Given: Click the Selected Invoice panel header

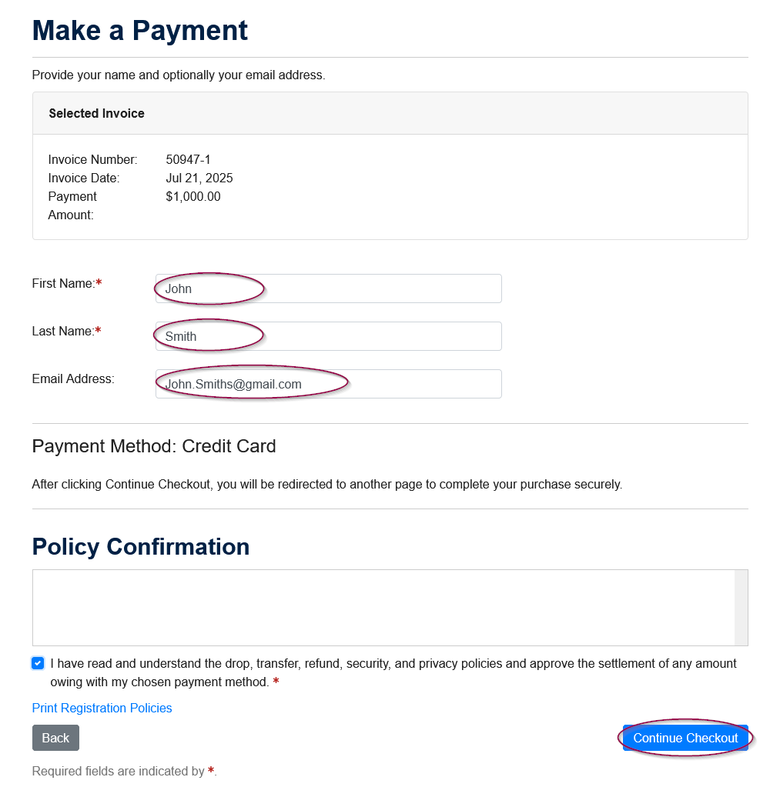Looking at the screenshot, I should tap(390, 113).
